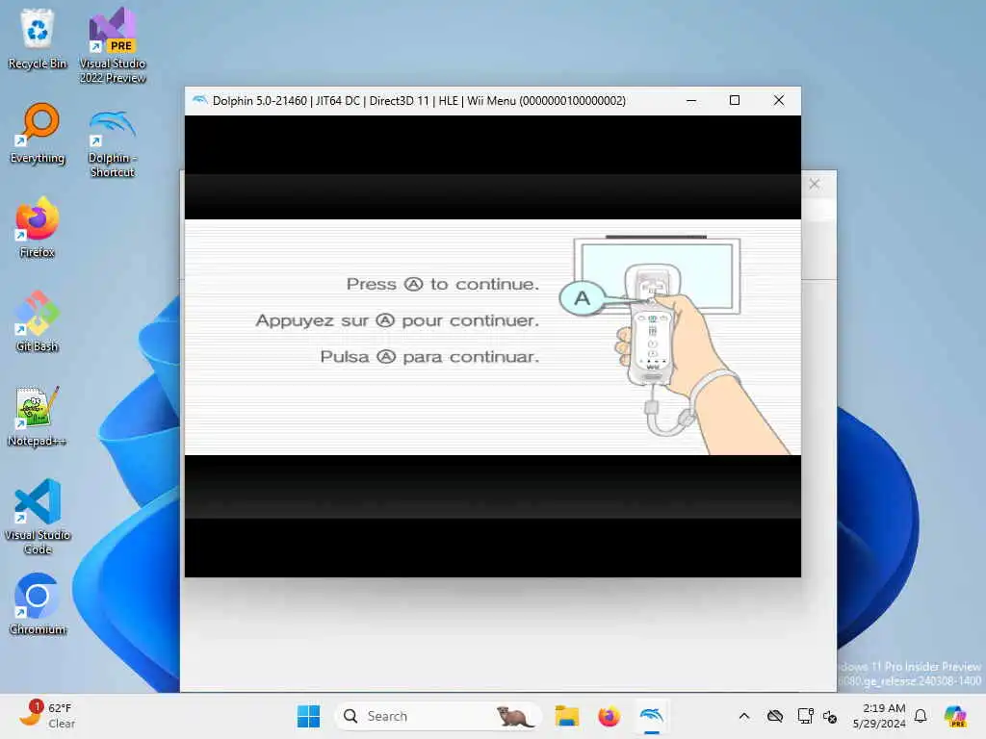The width and height of the screenshot is (986, 739).
Task: Open the Notepad++ desktop shortcut
Action: click(x=38, y=416)
